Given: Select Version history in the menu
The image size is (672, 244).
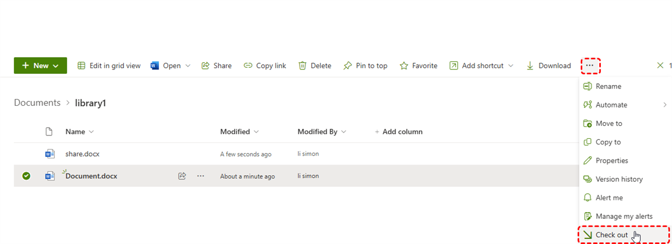Looking at the screenshot, I should click(x=619, y=179).
